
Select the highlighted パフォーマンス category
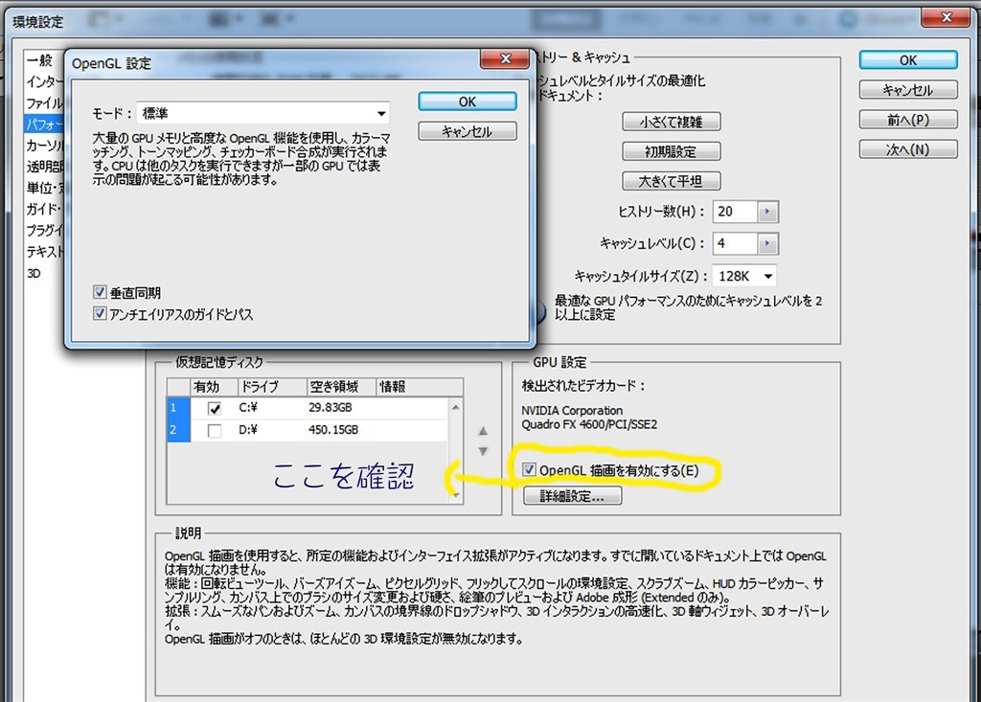pyautogui.click(x=44, y=124)
